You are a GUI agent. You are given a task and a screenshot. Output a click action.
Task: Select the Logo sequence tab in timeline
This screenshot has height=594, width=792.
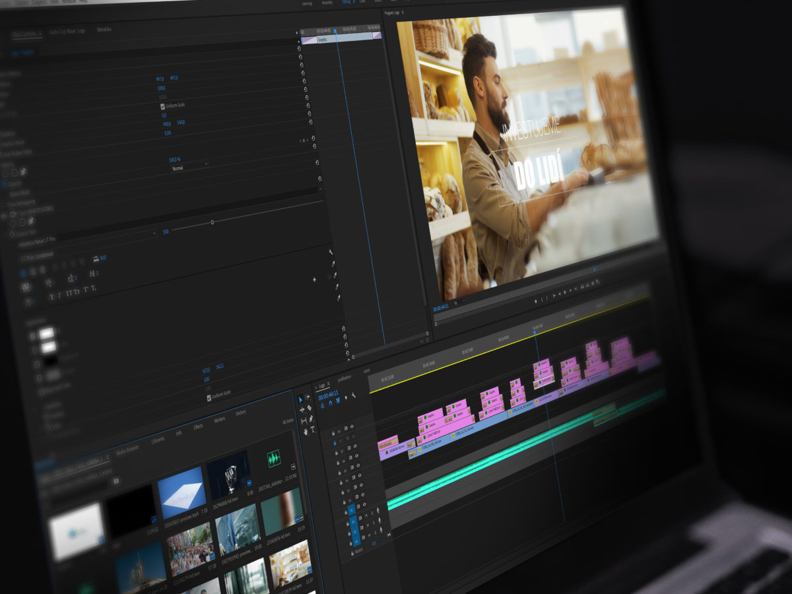click(x=321, y=386)
